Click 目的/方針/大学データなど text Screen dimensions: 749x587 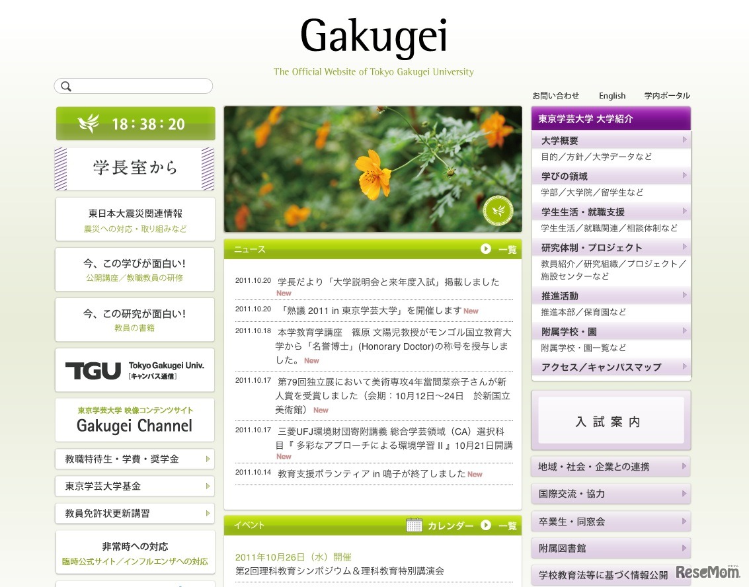(x=596, y=157)
